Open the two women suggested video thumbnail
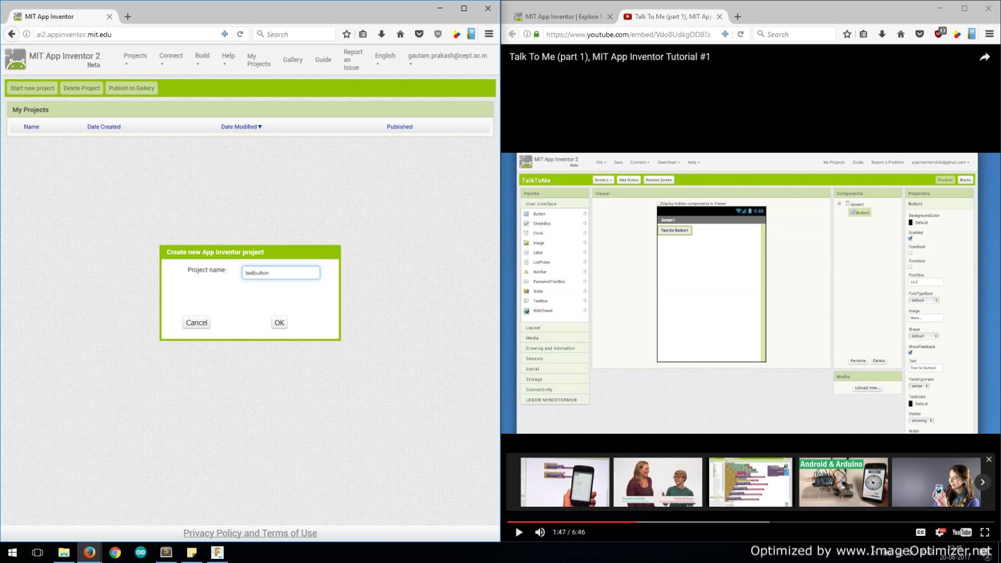Screen dimensions: 1001x563 click(x=658, y=482)
